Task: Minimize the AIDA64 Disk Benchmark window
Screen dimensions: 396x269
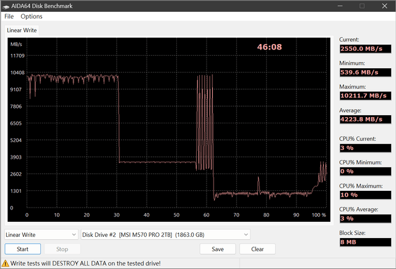Action: point(340,6)
